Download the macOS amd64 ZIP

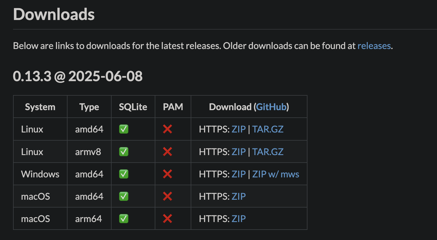pyautogui.click(x=238, y=197)
